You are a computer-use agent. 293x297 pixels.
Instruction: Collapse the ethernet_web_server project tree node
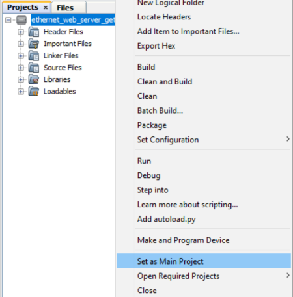(x=8, y=20)
